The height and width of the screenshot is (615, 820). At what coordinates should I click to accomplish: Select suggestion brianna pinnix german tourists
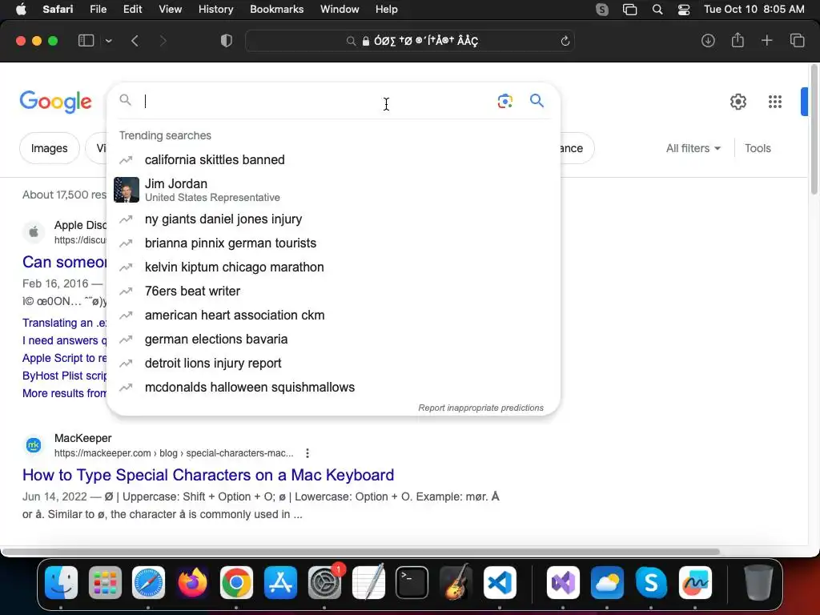334,243
